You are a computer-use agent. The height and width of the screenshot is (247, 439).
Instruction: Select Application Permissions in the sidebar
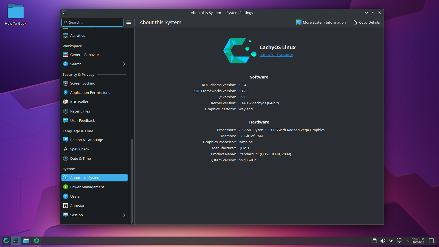(90, 92)
